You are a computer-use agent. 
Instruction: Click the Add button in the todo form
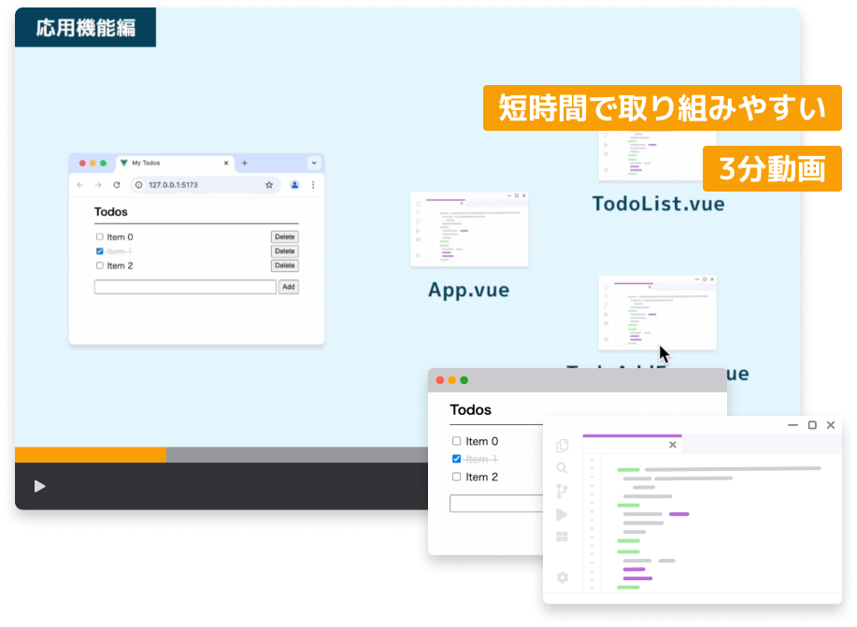coord(289,287)
